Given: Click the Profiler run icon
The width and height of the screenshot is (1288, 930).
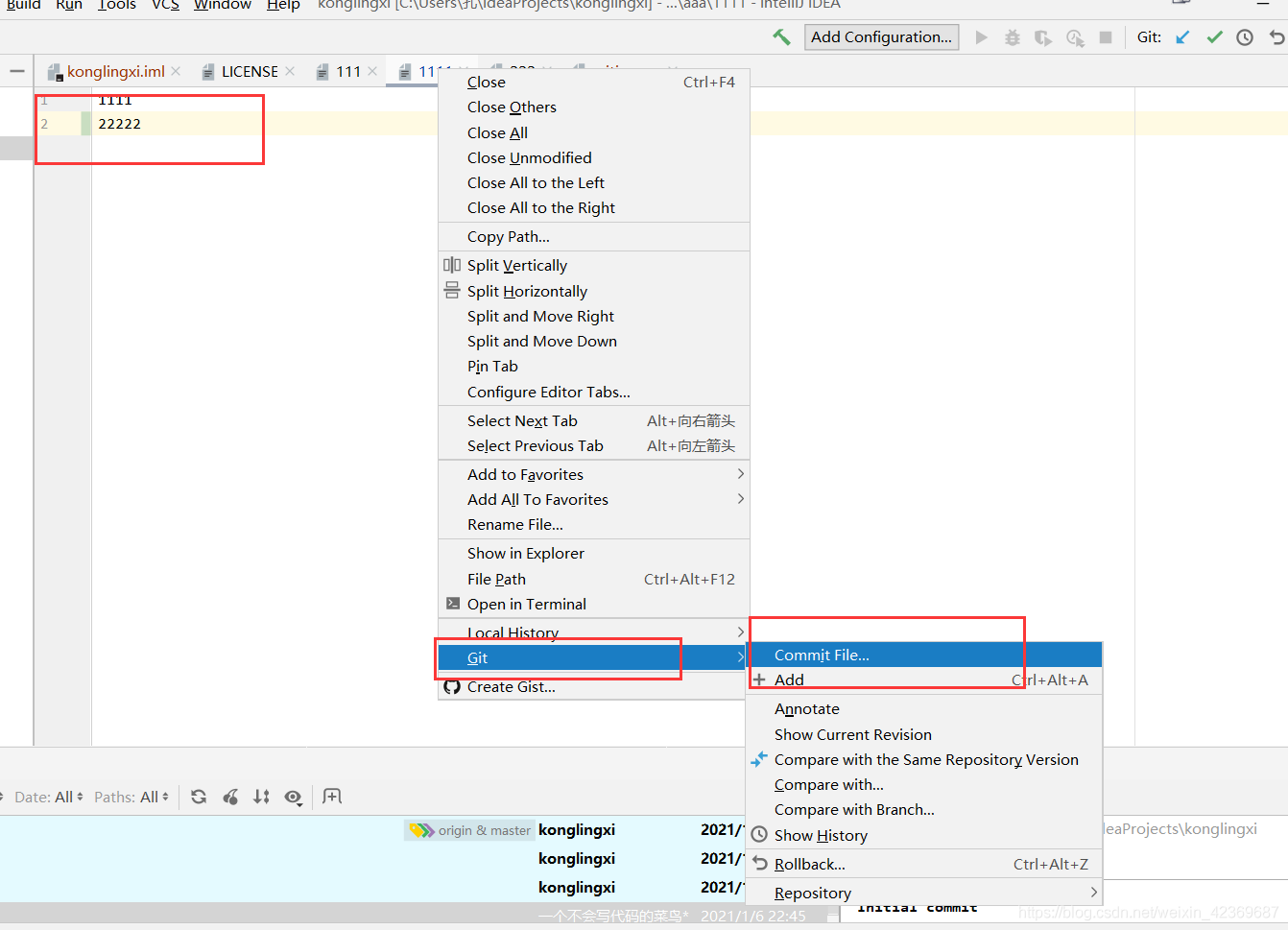Looking at the screenshot, I should click(1075, 37).
